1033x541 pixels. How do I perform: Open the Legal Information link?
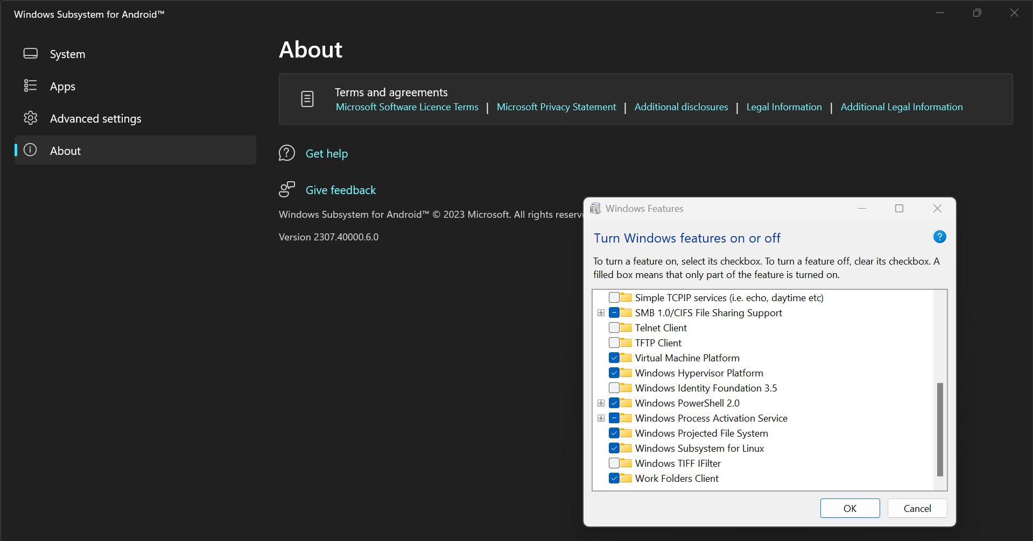tap(784, 107)
